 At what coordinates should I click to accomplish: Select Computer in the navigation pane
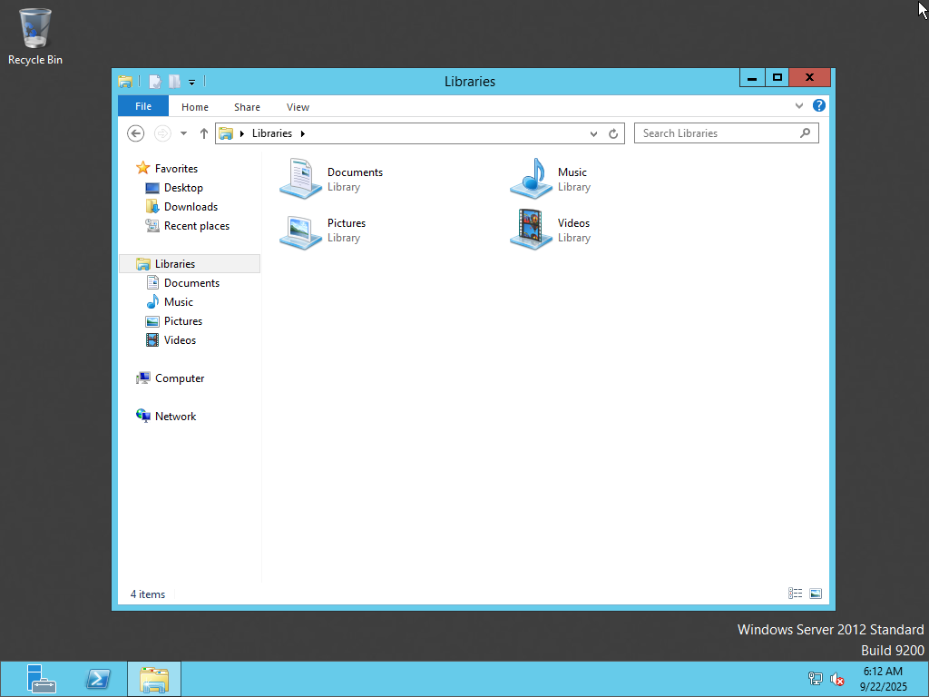[x=180, y=378]
